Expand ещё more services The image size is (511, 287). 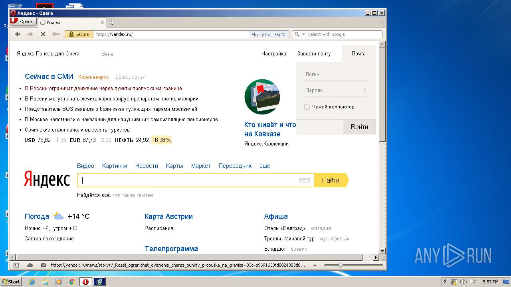pos(265,166)
